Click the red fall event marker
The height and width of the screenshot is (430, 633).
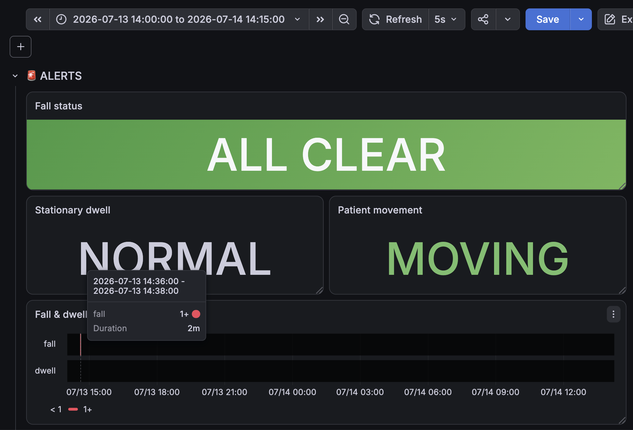coord(81,345)
